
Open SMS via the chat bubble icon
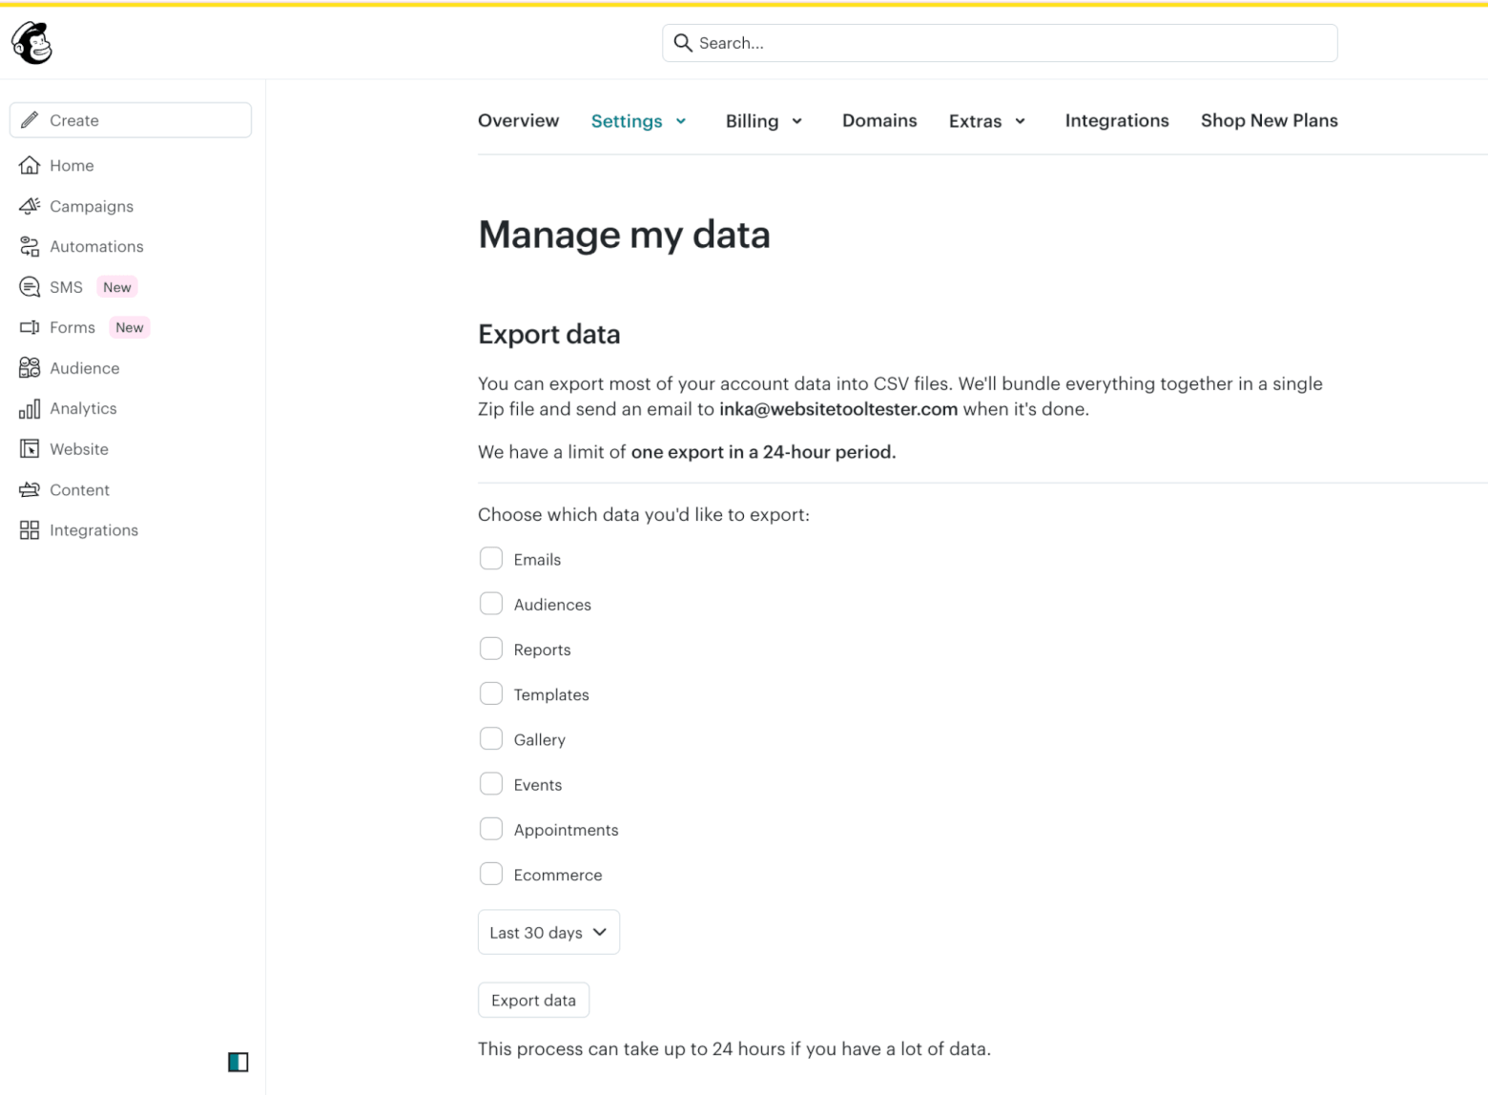pos(30,286)
